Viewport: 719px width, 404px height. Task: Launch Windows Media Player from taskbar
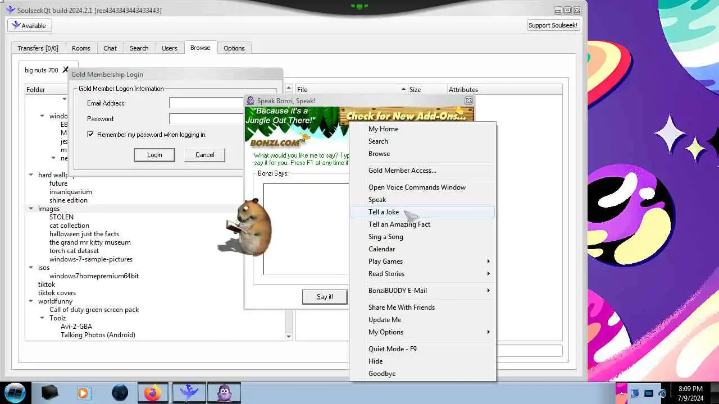coord(83,393)
